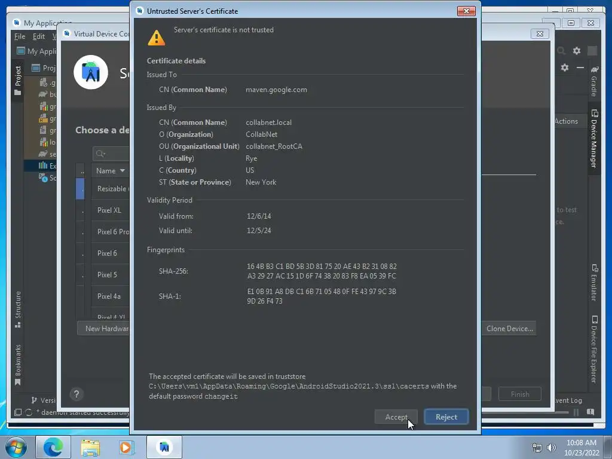The image size is (612, 459).
Task: Close the Virtual Device Configuration window
Action: [x=540, y=34]
